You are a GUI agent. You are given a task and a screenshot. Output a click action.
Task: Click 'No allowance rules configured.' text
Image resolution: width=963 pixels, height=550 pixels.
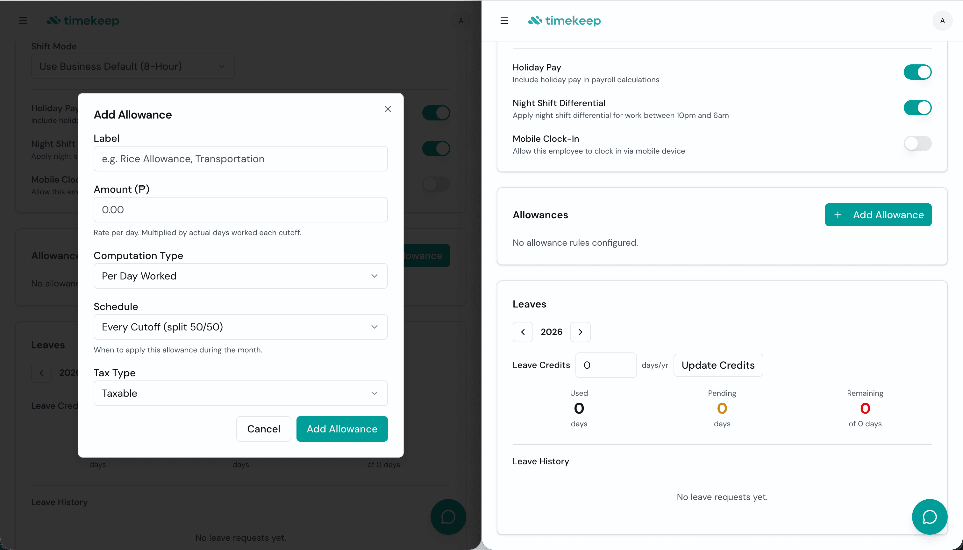[575, 243]
